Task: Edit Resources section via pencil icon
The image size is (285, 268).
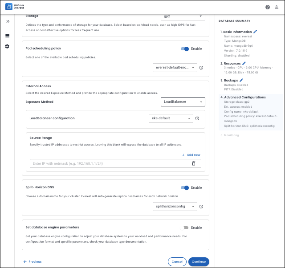Action: pyautogui.click(x=244, y=64)
